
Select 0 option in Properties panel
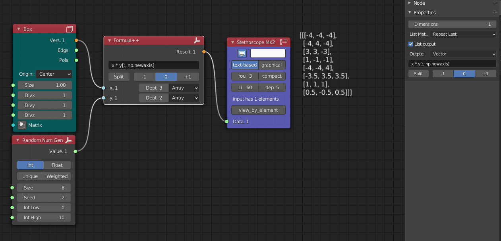(464, 74)
